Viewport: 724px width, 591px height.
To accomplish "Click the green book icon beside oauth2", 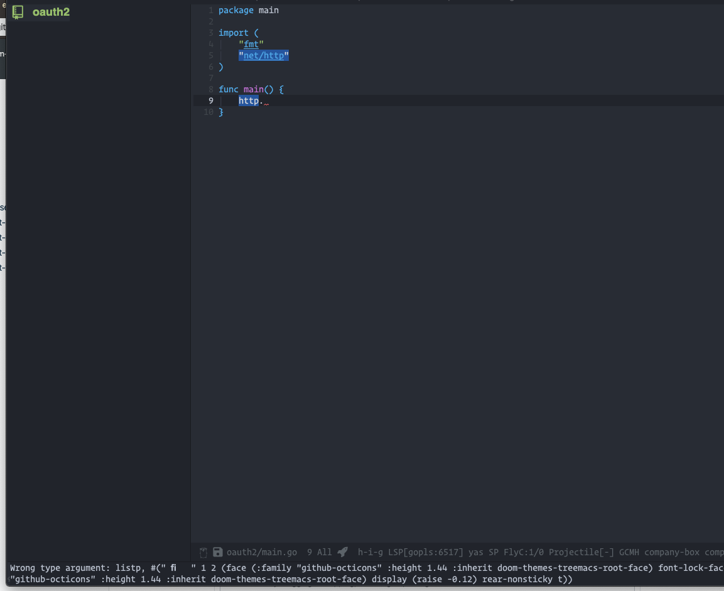I will tap(17, 11).
